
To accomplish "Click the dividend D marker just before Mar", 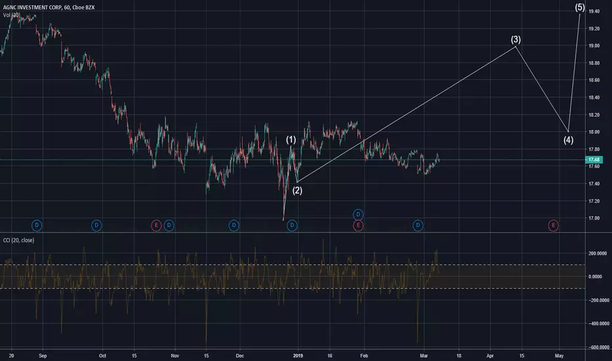I will (x=418, y=225).
